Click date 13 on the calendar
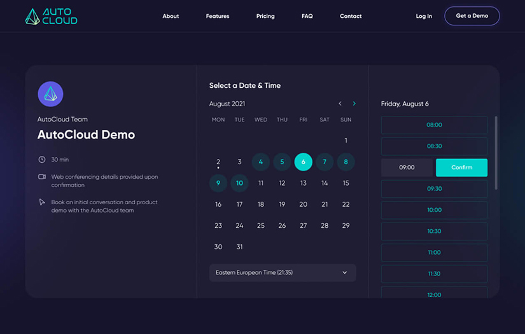Image resolution: width=525 pixels, height=334 pixels. [304, 183]
